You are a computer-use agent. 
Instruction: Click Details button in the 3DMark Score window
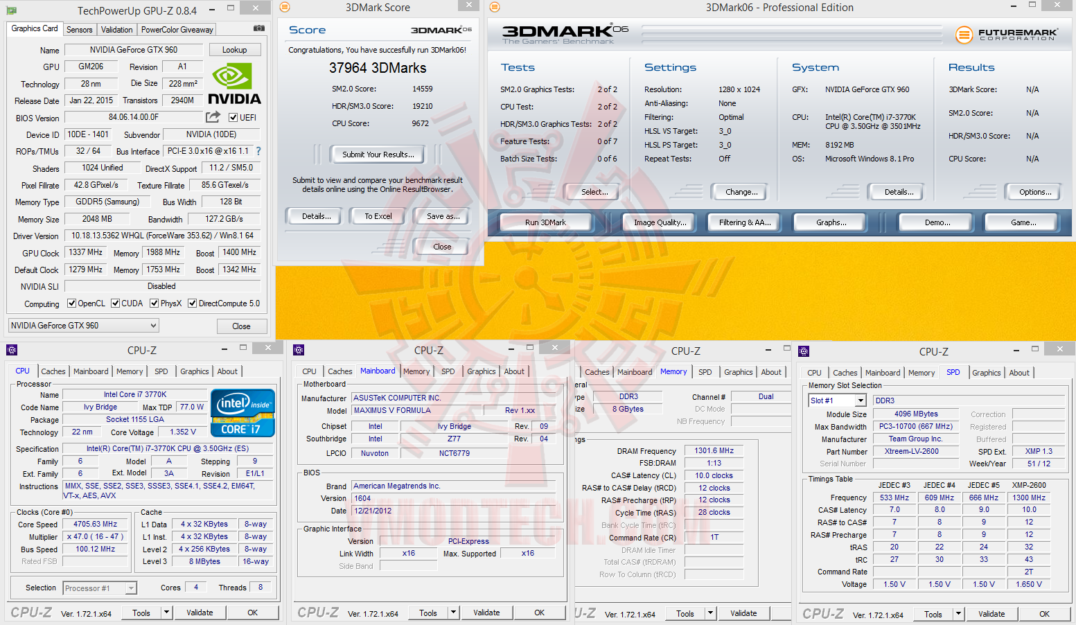317,216
